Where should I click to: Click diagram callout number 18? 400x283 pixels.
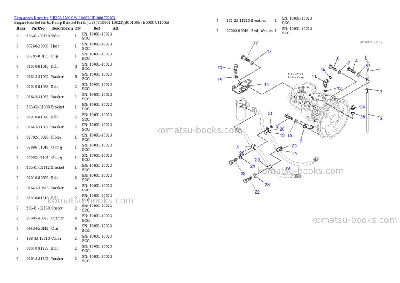click(x=269, y=52)
